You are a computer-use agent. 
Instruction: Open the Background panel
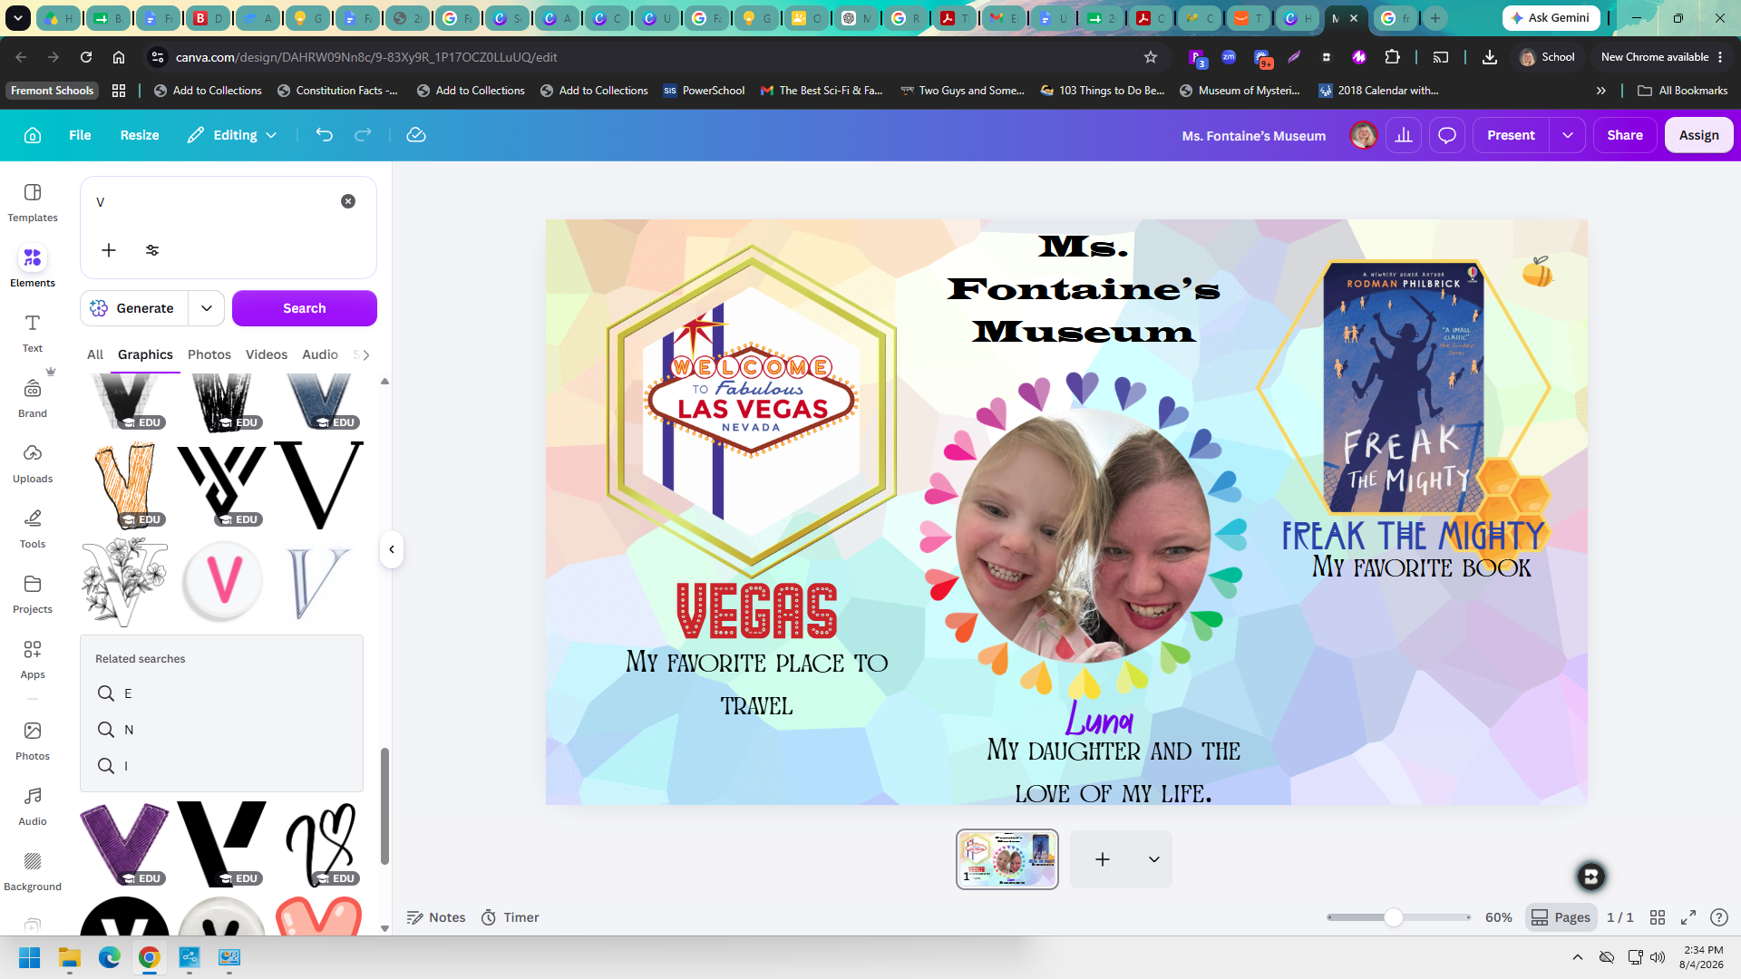[x=33, y=871]
